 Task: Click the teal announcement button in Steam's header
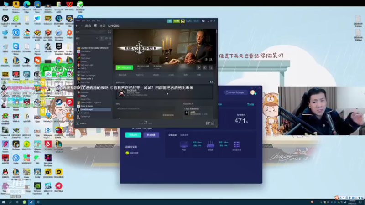(x=169, y=21)
